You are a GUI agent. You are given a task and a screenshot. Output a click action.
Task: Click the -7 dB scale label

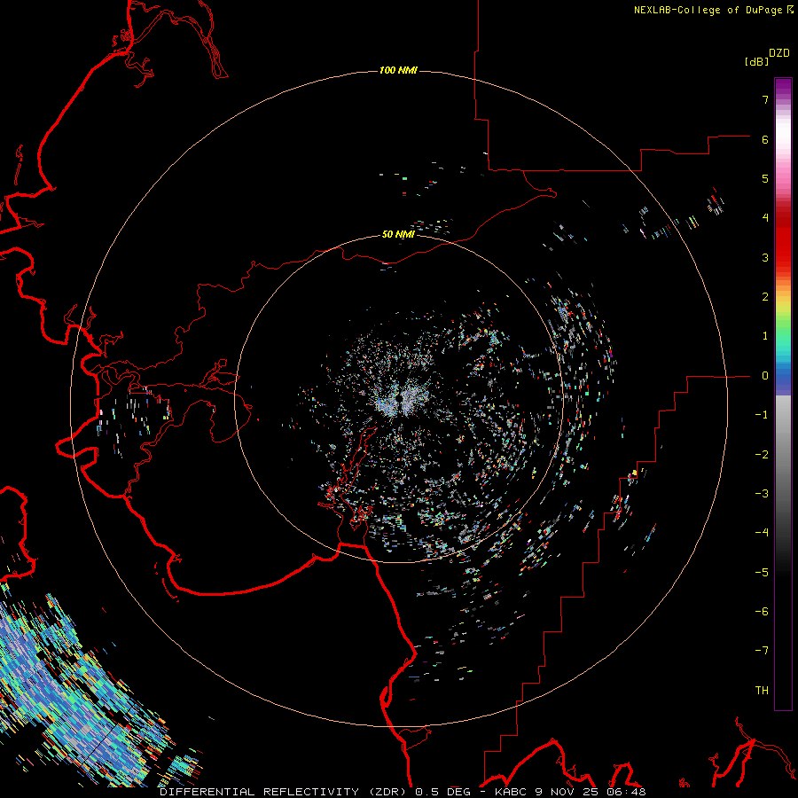pyautogui.click(x=762, y=651)
